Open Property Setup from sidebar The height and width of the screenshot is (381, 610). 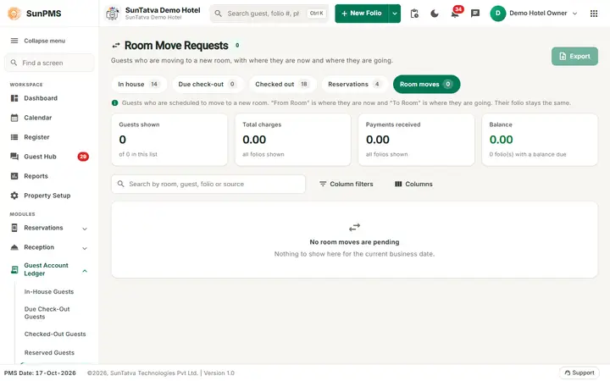(47, 196)
